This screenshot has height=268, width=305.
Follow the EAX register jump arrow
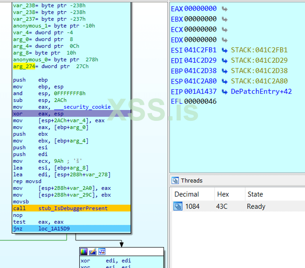coord(225,9)
